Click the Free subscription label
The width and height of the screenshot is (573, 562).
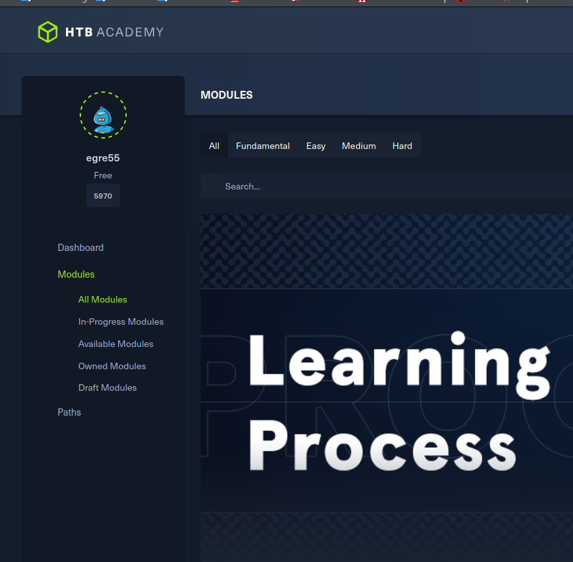click(x=103, y=175)
